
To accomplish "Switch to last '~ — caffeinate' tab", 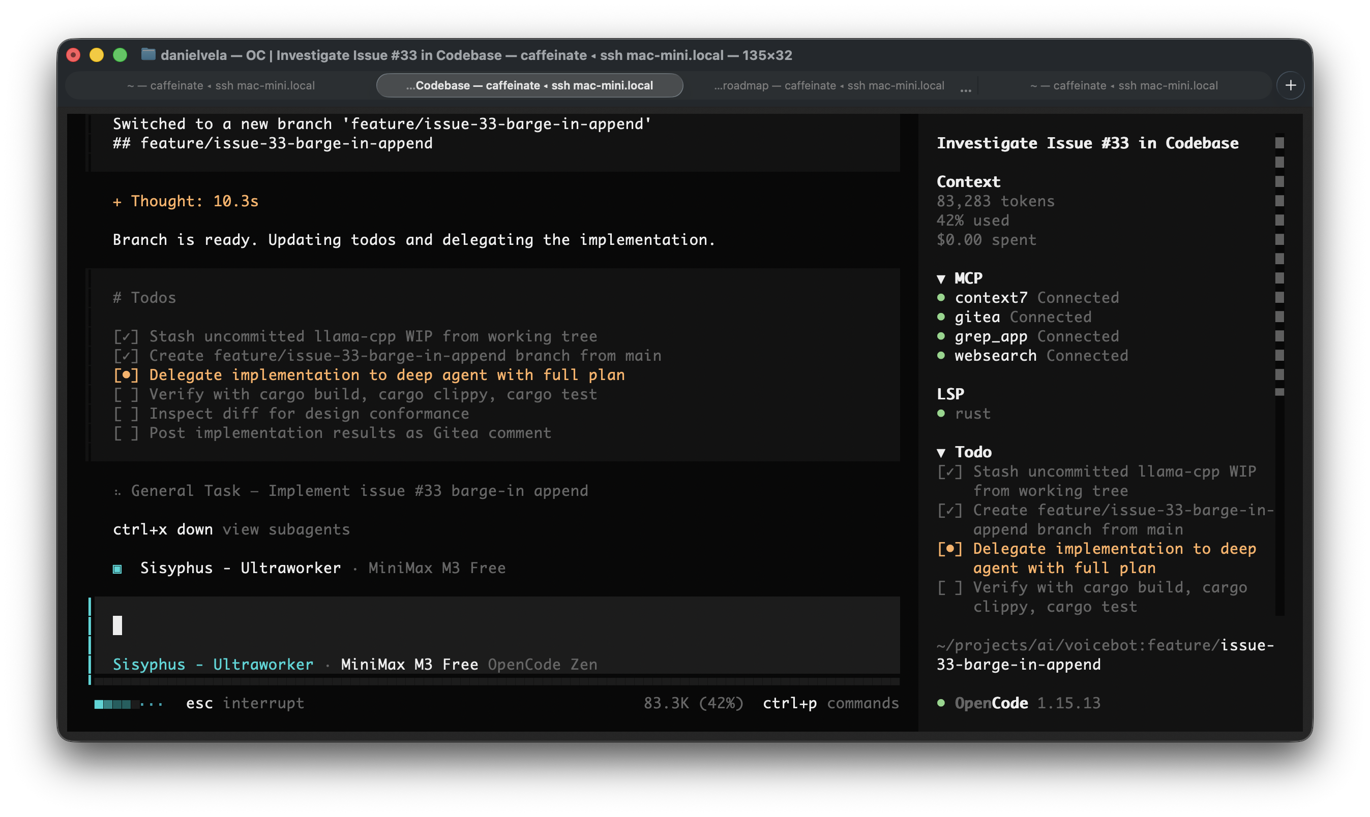I will 1124,85.
